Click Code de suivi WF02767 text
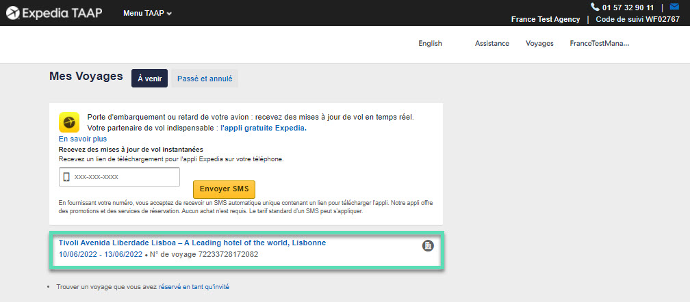Image resolution: width=690 pixels, height=302 pixels. click(x=638, y=19)
